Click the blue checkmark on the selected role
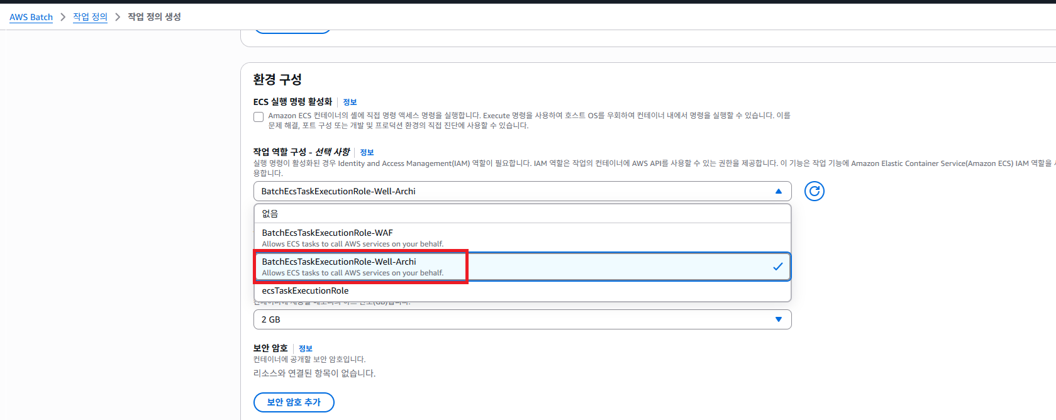1056x420 pixels. (x=777, y=267)
